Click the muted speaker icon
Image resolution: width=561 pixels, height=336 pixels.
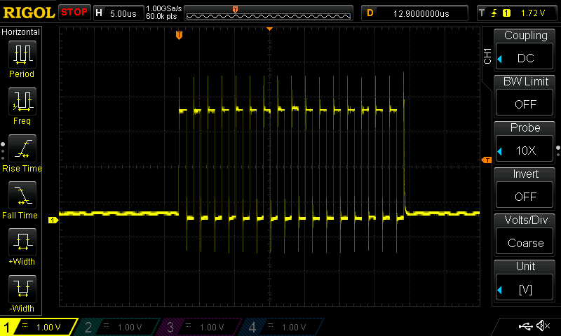(543, 325)
